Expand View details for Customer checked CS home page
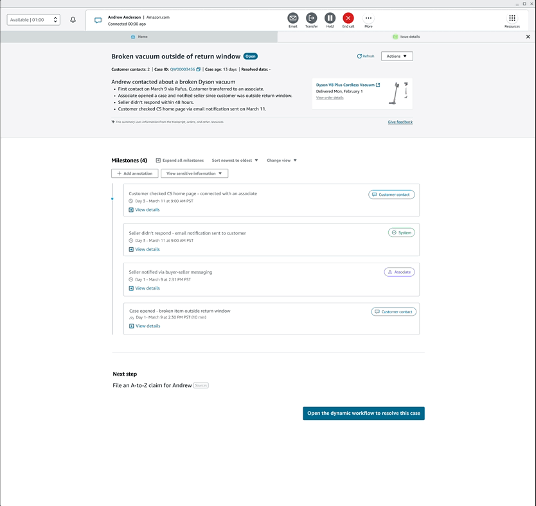 (144, 209)
